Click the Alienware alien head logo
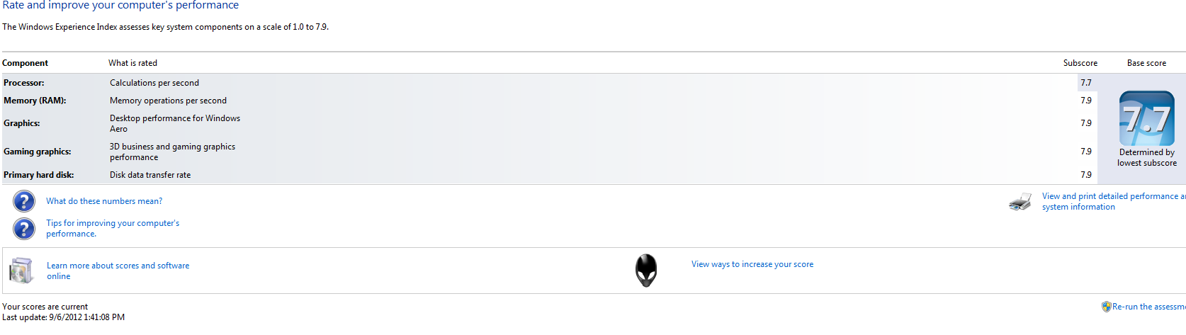Screen dimensions: 1186x335 pos(646,270)
